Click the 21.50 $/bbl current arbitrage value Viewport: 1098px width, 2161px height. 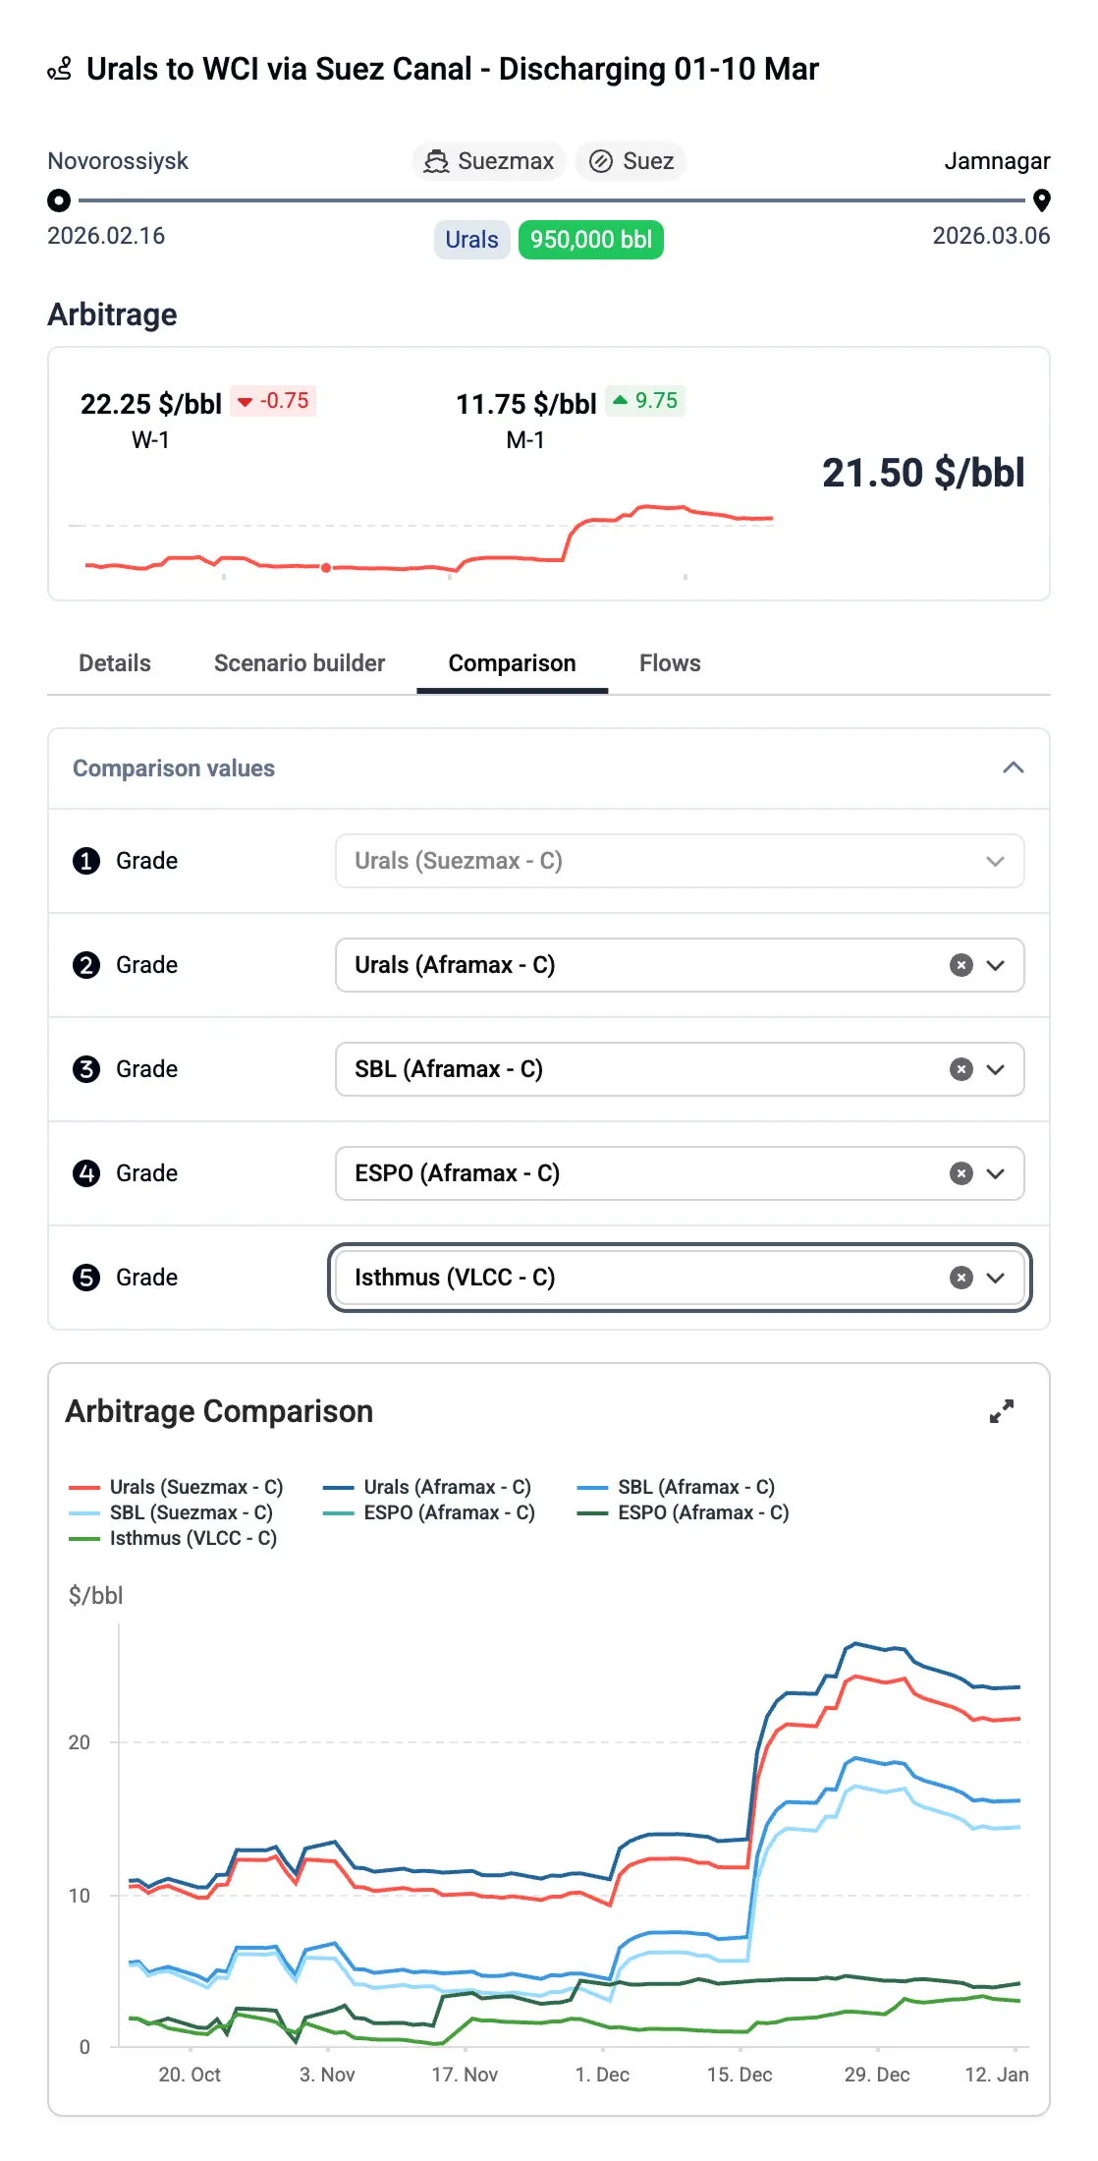coord(923,473)
